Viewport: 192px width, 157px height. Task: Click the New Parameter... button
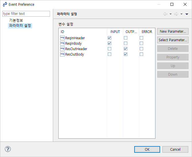173,32
